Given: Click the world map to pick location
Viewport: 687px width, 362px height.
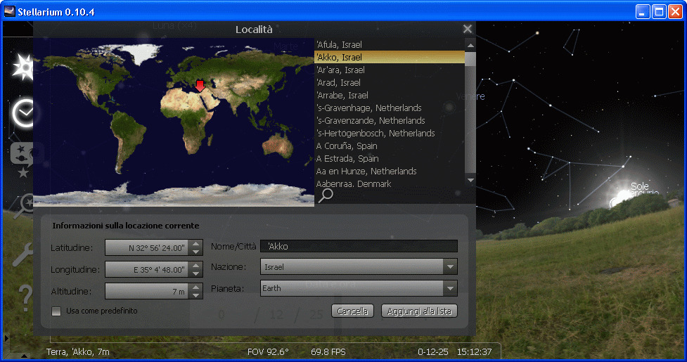Looking at the screenshot, I should 174,122.
